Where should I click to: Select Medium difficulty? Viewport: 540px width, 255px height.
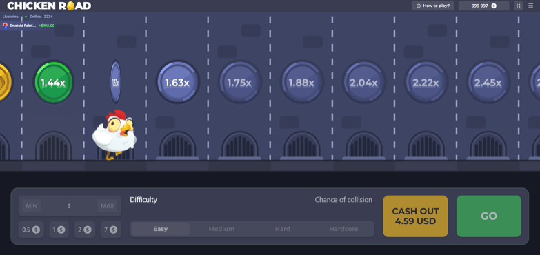pyautogui.click(x=221, y=229)
